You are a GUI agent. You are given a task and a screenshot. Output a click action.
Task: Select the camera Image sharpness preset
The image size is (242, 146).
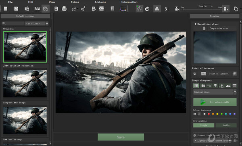203,86
